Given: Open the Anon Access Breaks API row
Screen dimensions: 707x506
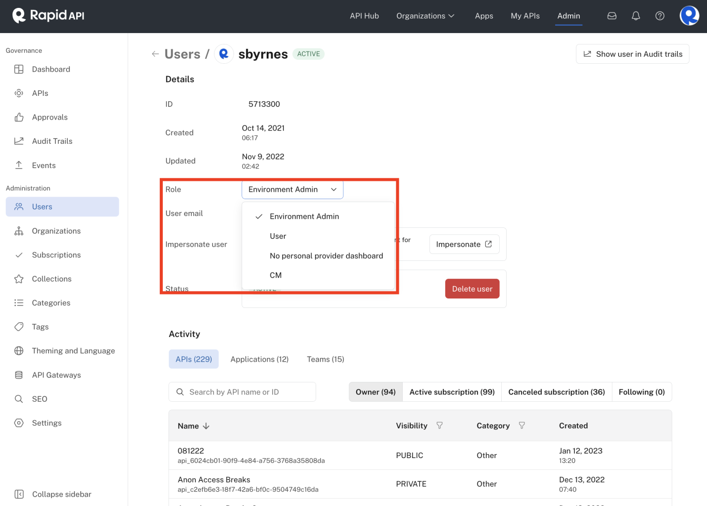Looking at the screenshot, I should (420, 484).
